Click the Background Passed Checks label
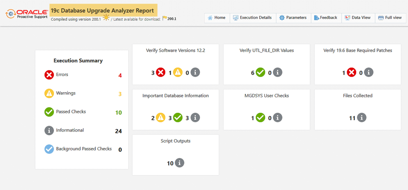The height and width of the screenshot is (190, 408). (x=84, y=149)
